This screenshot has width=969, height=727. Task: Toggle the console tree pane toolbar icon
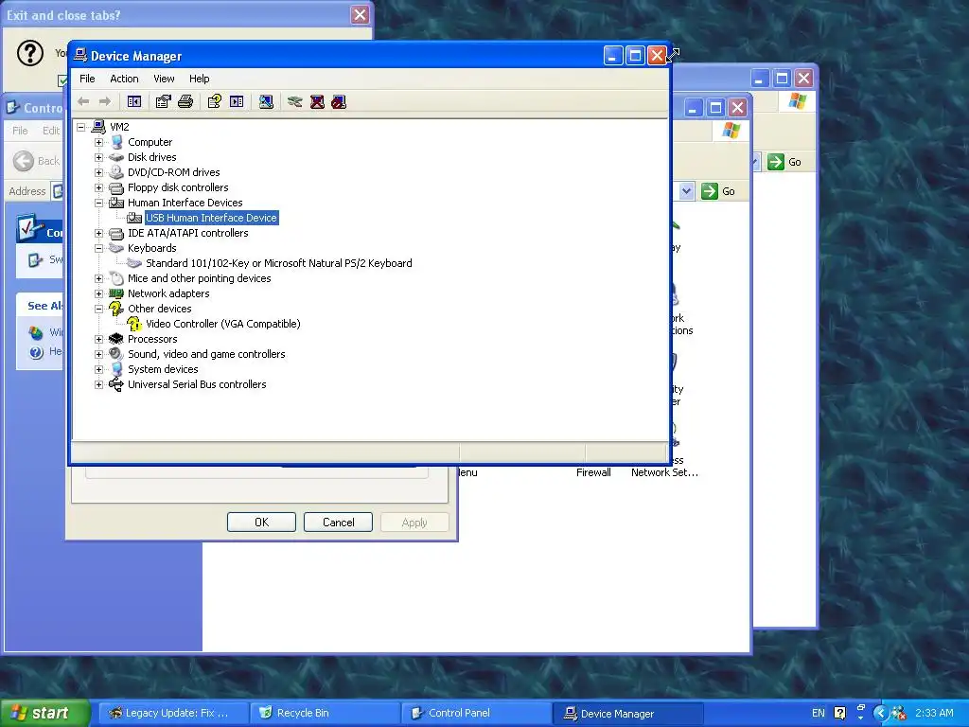(x=134, y=101)
